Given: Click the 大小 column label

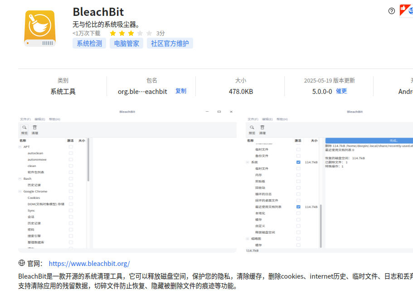Looking at the screenshot, I should [x=241, y=80].
